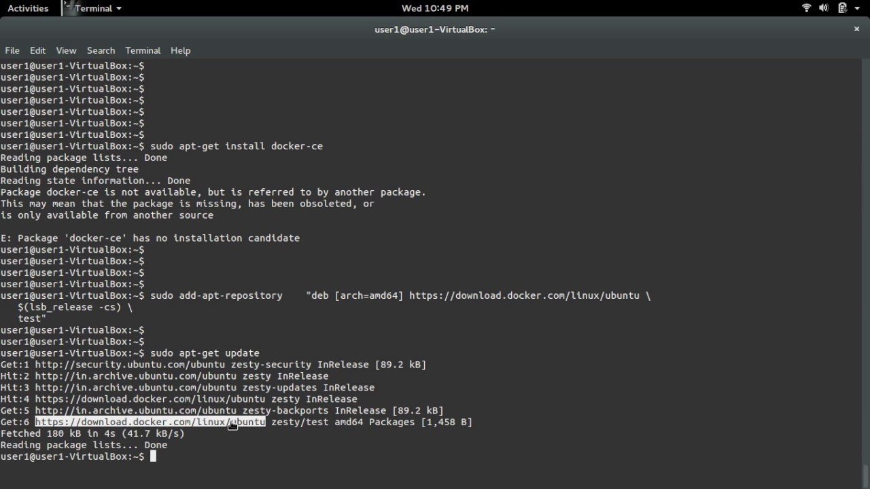The width and height of the screenshot is (870, 489).
Task: Open the View menu
Action: 66,50
